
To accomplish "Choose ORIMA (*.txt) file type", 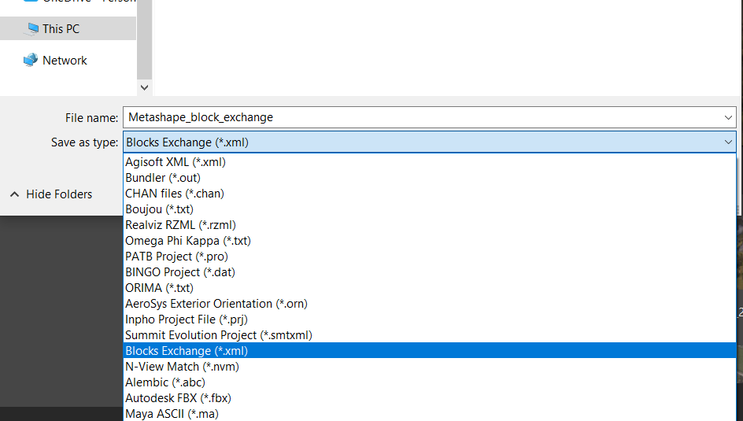I will (x=429, y=287).
